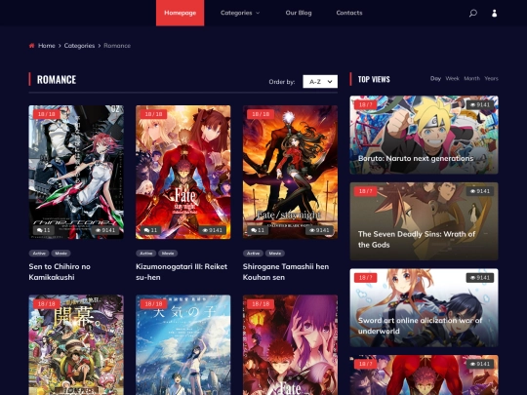Open the user profile icon
527x395 pixels.
(495, 13)
